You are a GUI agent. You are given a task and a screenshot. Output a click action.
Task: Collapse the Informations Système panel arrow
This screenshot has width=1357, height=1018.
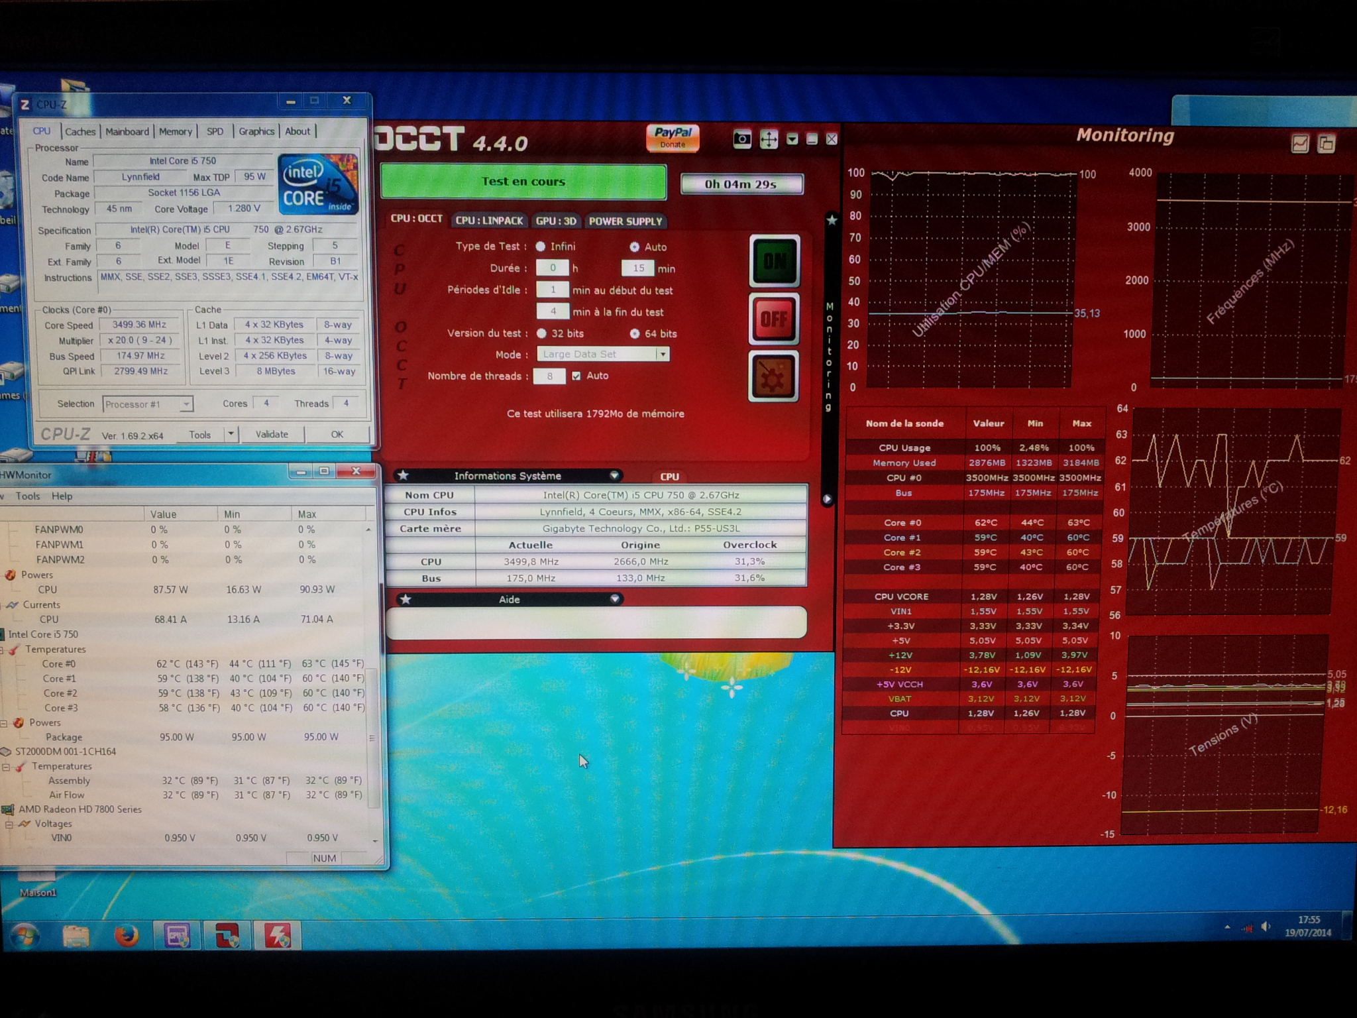pos(614,475)
